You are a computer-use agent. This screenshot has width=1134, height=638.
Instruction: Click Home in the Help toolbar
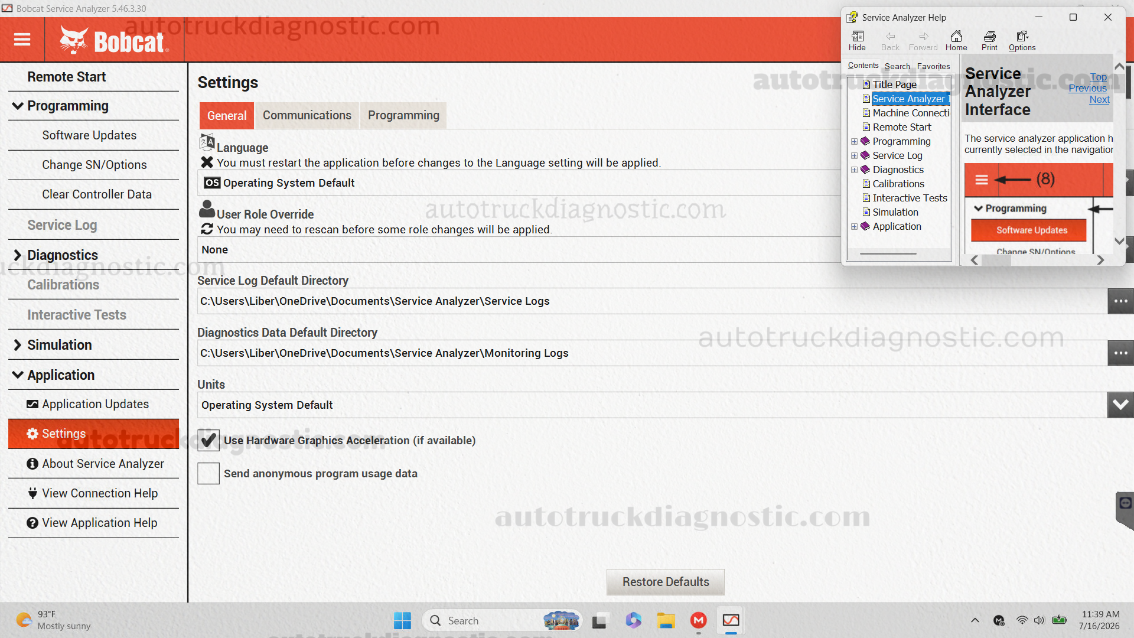tap(956, 41)
